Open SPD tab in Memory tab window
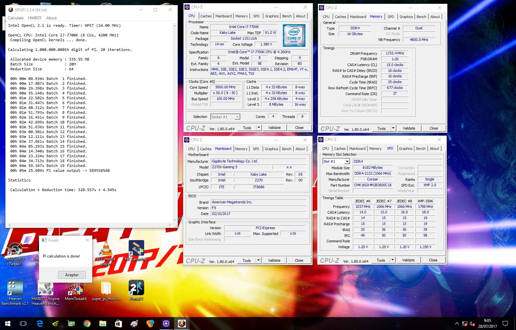Screen dimensions: 516x330 coord(391,17)
